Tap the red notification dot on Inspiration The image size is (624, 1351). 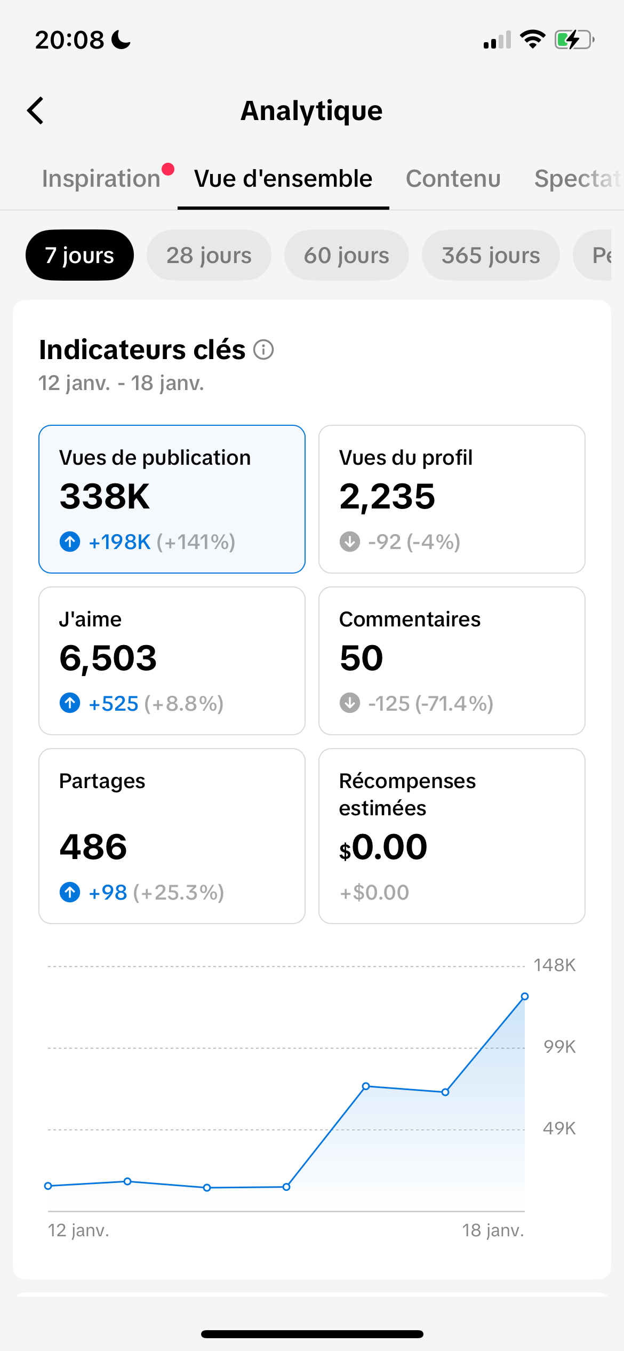(168, 169)
